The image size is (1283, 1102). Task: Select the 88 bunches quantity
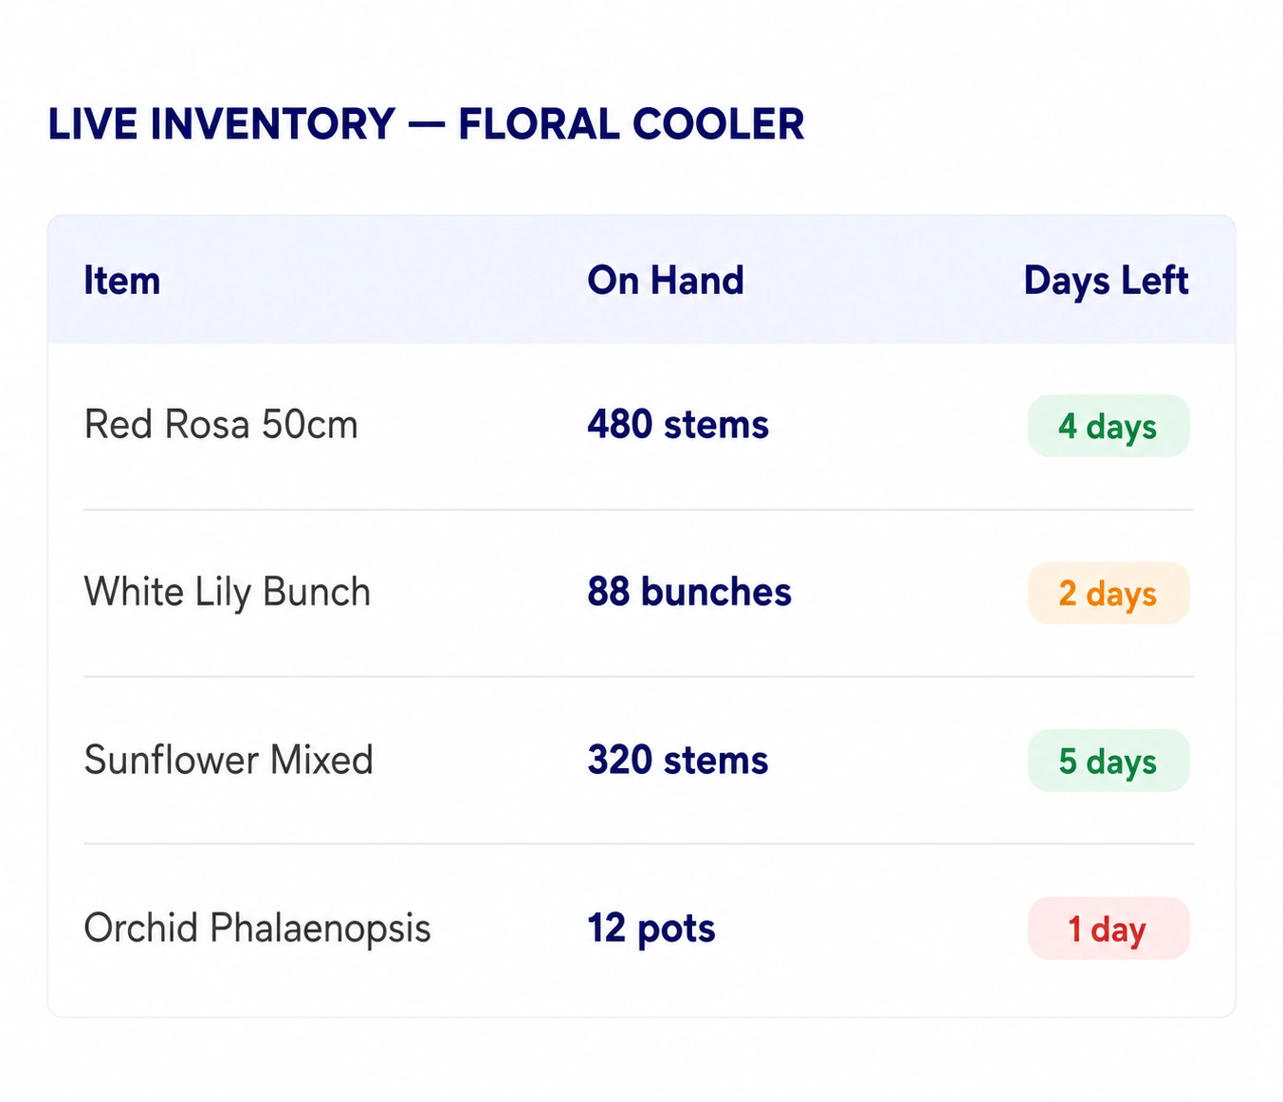tap(689, 592)
